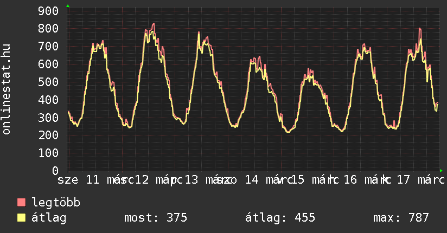447x233 pixels.
Task: Click the green arrow ending the x-axis
Action: 441,171
